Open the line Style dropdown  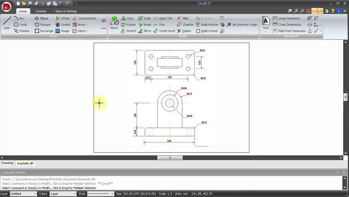tap(100, 194)
